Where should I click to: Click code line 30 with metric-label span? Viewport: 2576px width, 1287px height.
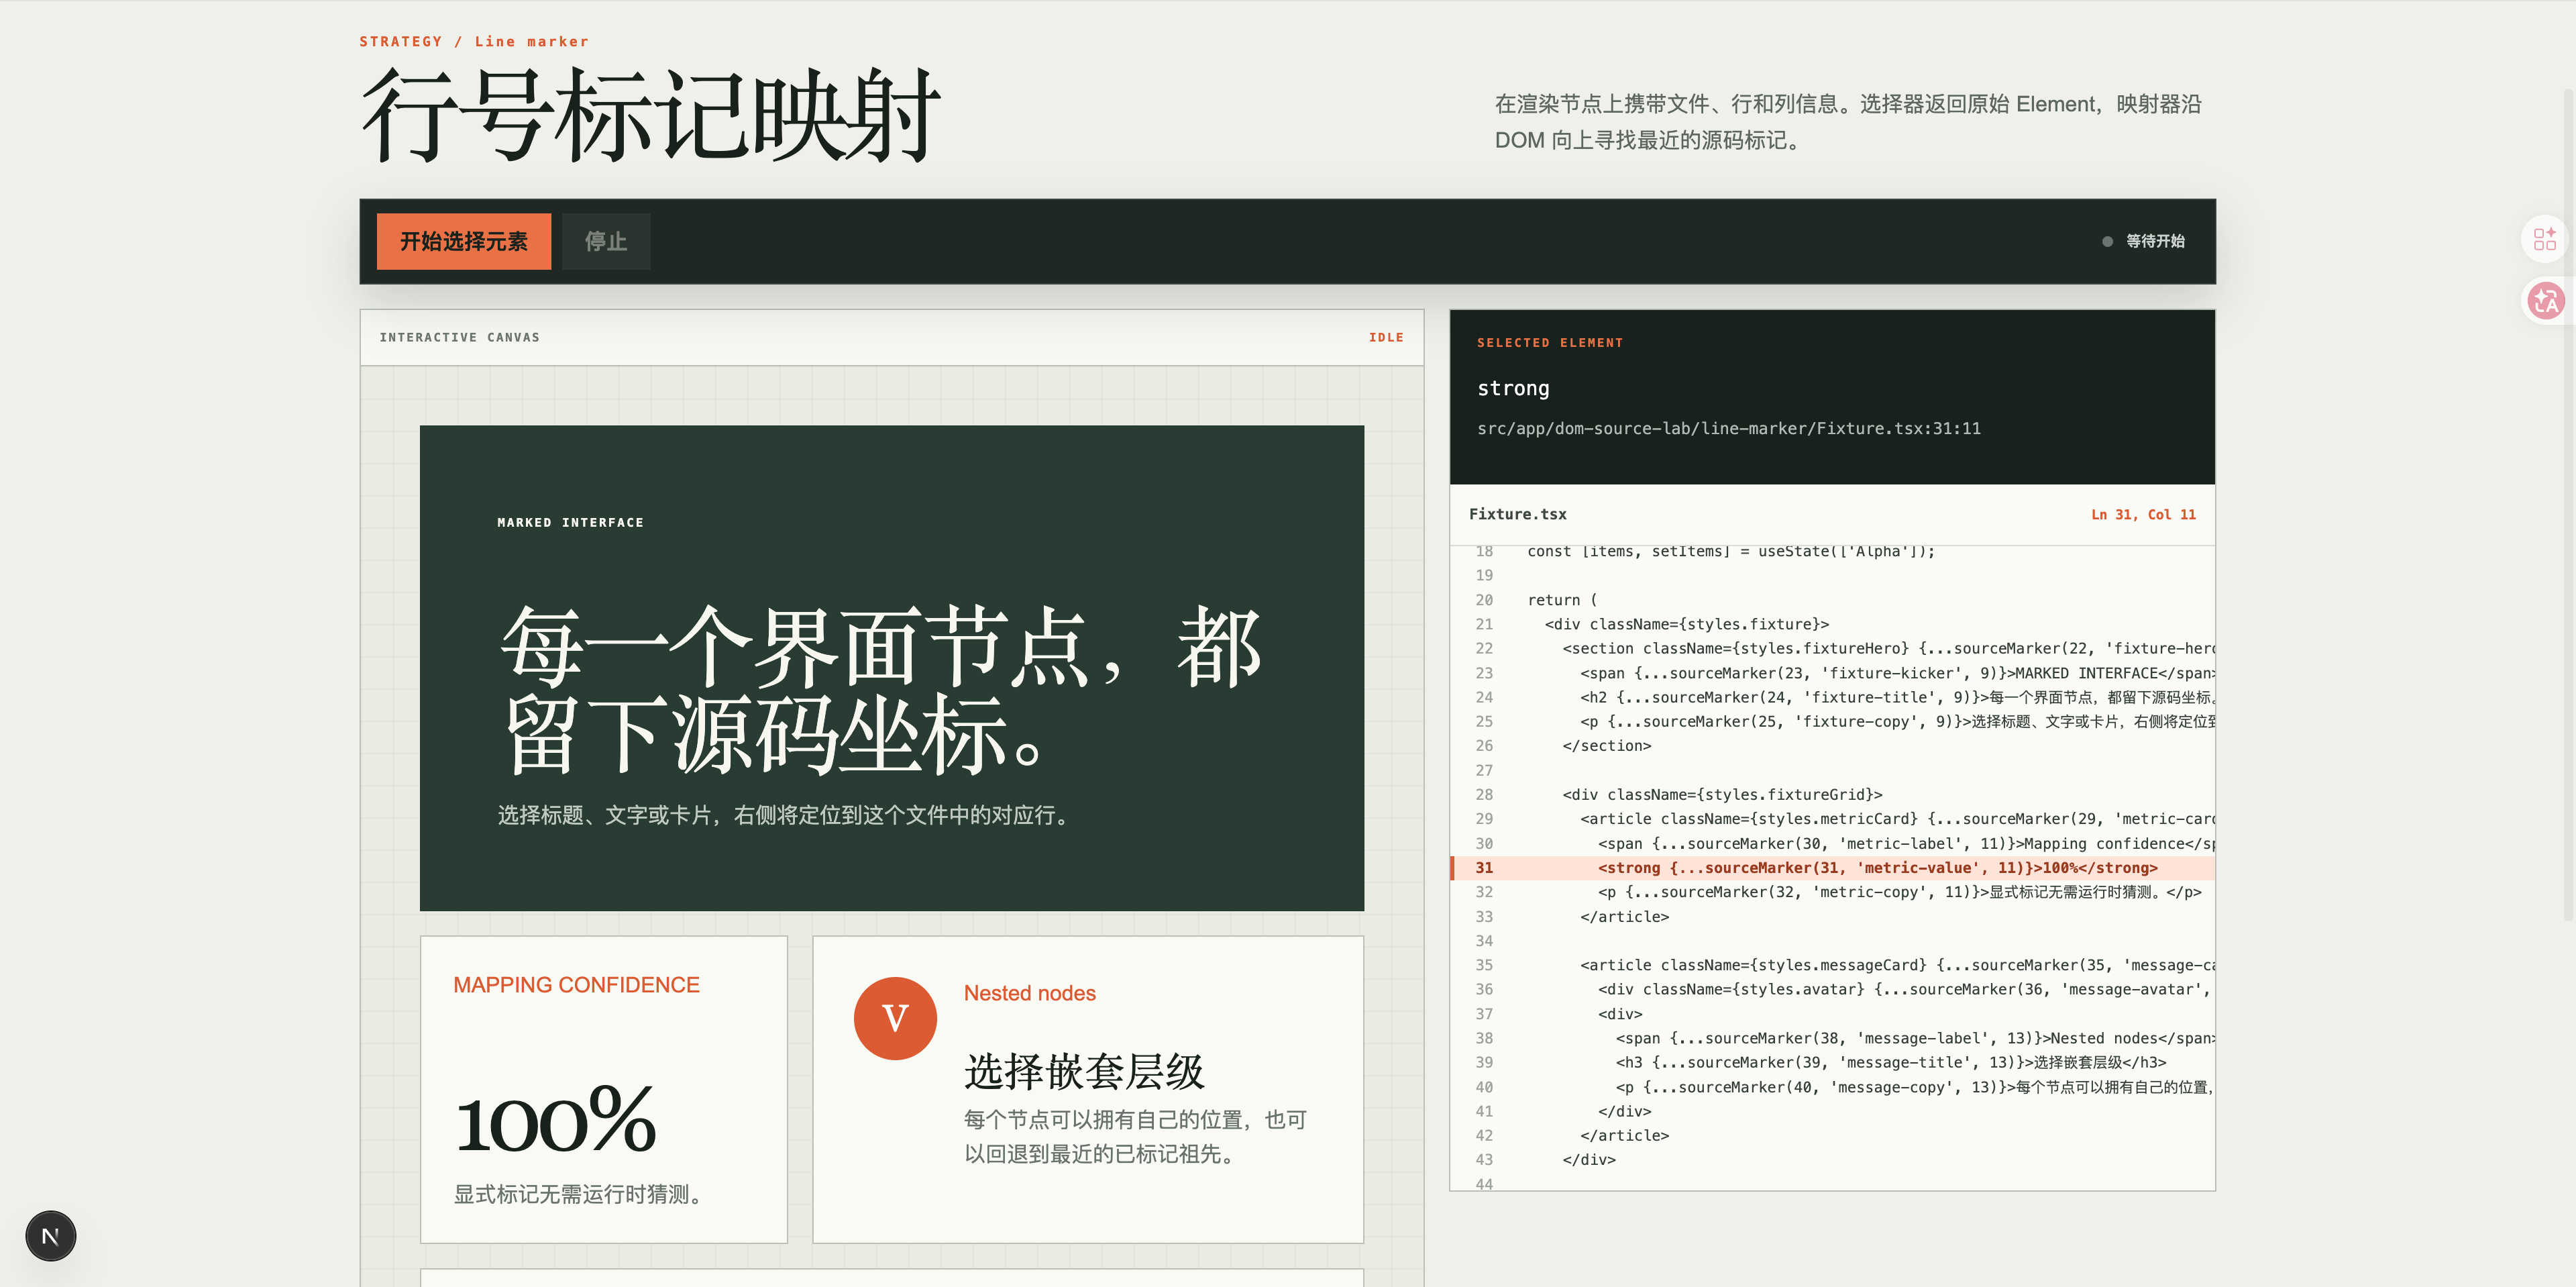coord(1832,844)
